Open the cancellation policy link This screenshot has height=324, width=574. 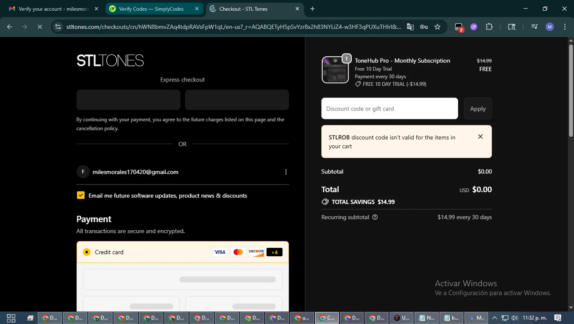click(97, 129)
